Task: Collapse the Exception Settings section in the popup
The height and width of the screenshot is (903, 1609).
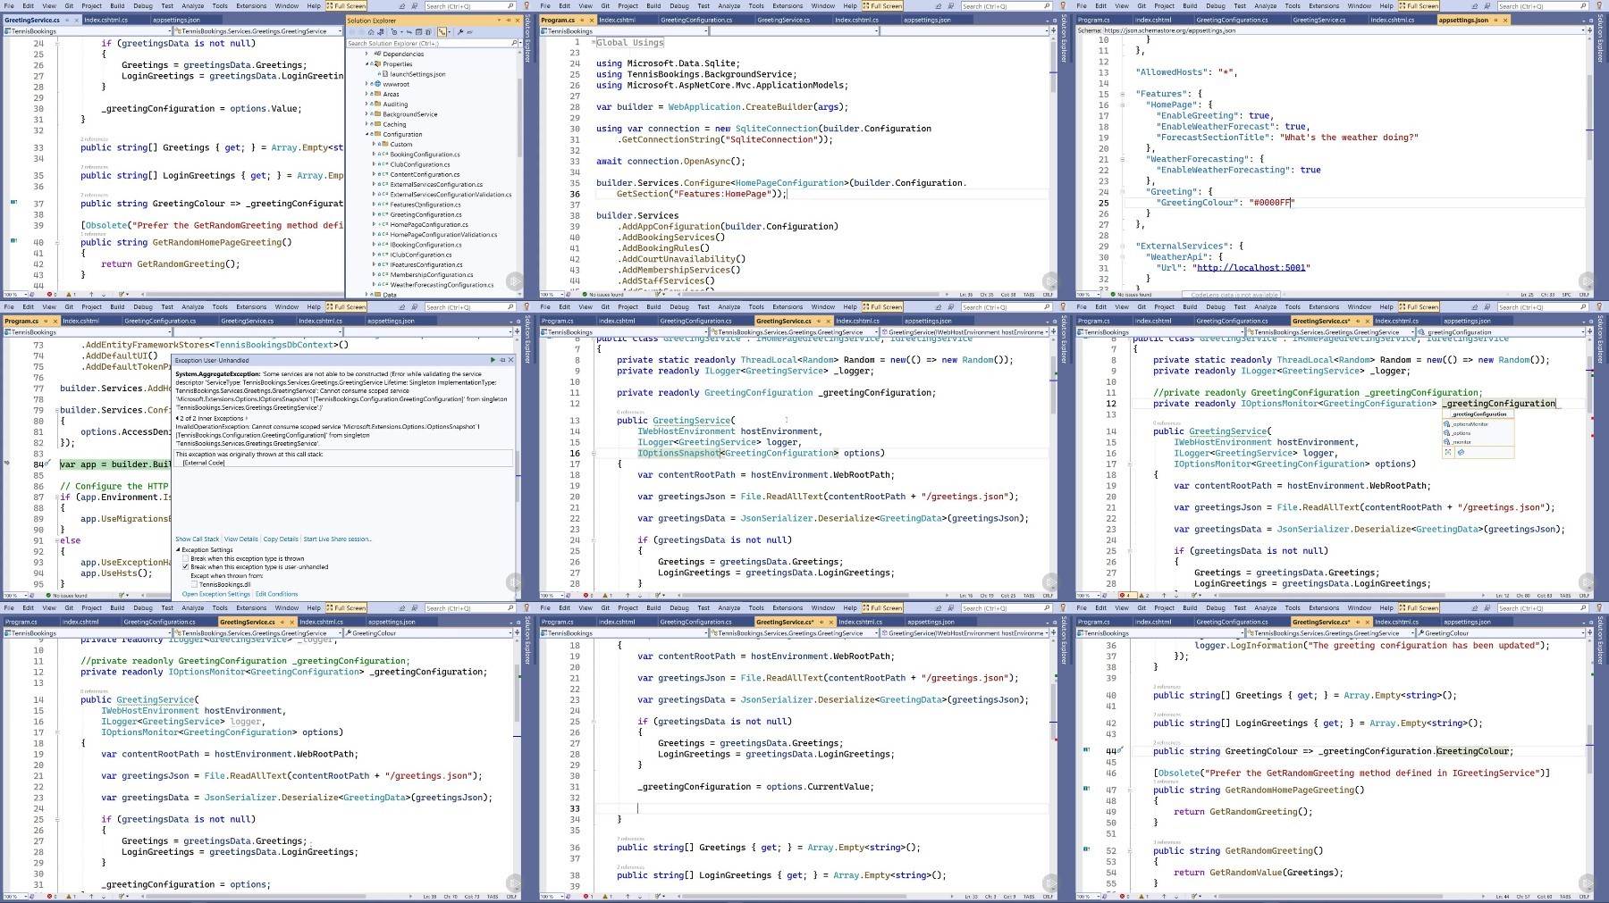Action: click(178, 549)
